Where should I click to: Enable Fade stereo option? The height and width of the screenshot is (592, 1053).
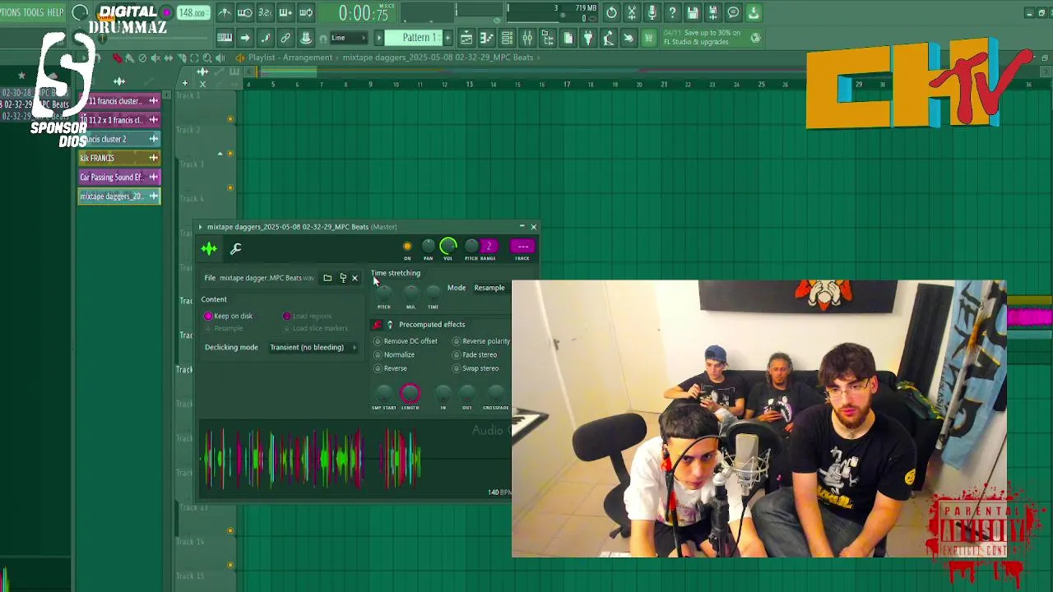[x=475, y=354]
